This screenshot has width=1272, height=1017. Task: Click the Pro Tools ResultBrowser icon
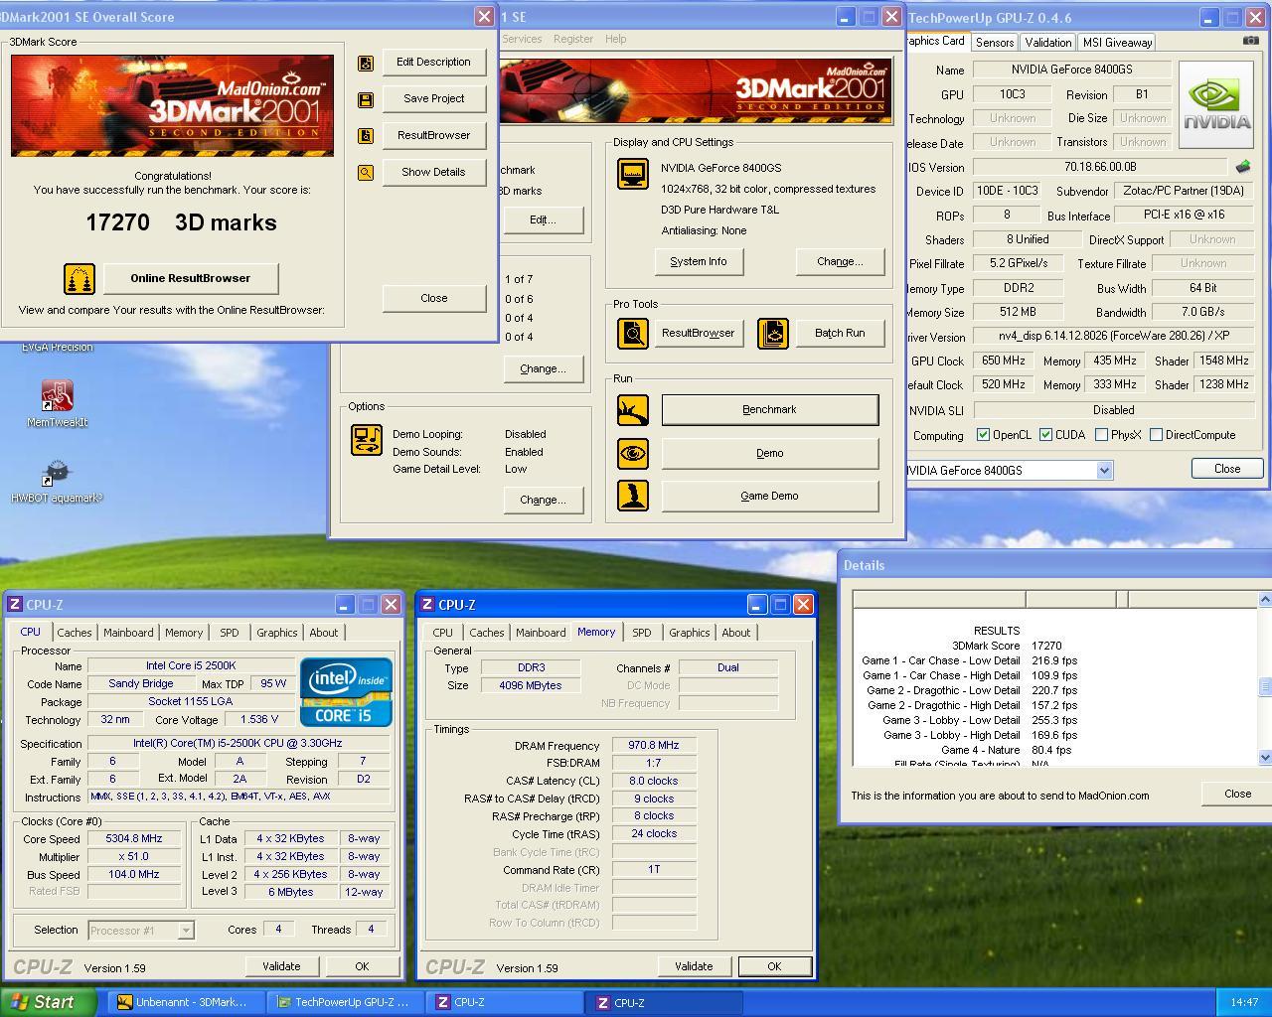(633, 334)
